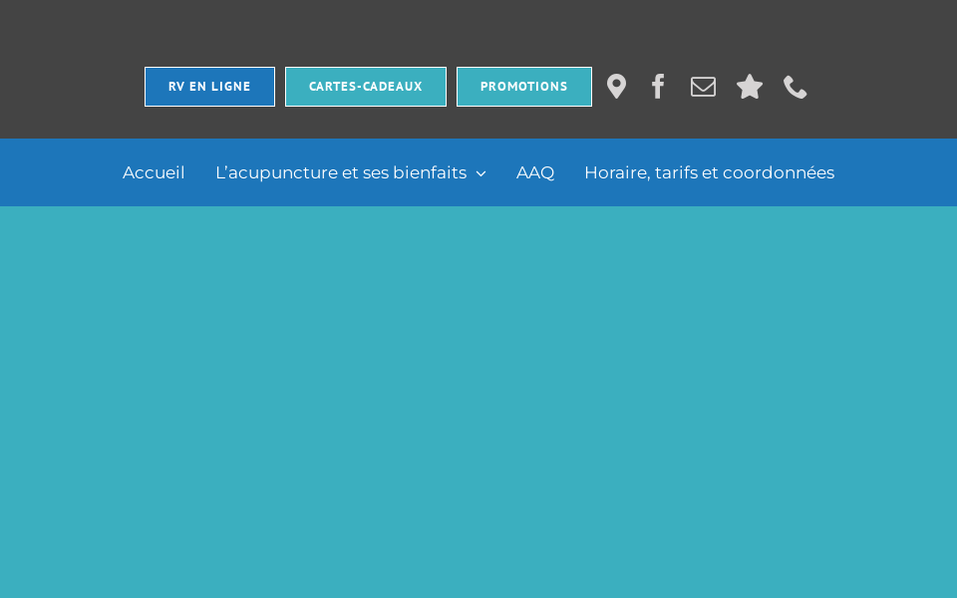Click the star icon for testimonials
Image resolution: width=957 pixels, height=598 pixels.
750,86
